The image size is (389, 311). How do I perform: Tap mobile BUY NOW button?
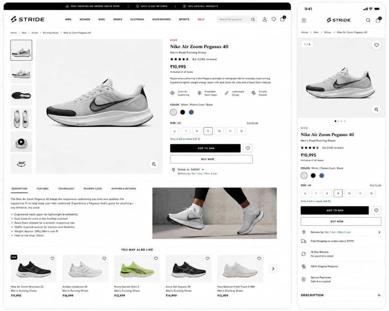(341, 221)
